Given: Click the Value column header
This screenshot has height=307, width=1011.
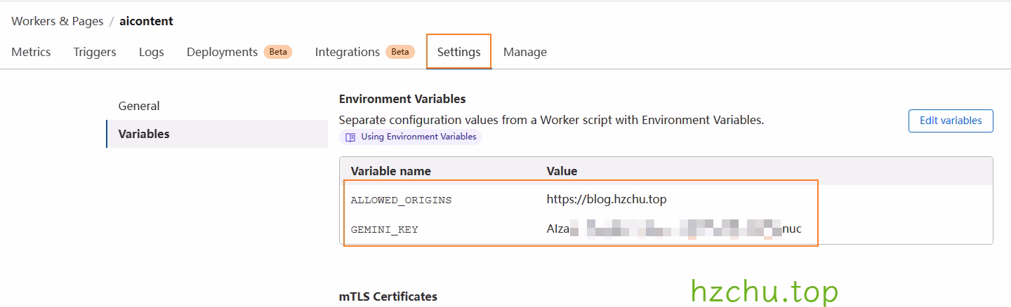Looking at the screenshot, I should (x=562, y=171).
